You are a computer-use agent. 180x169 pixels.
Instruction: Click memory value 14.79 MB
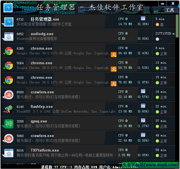(125, 24)
